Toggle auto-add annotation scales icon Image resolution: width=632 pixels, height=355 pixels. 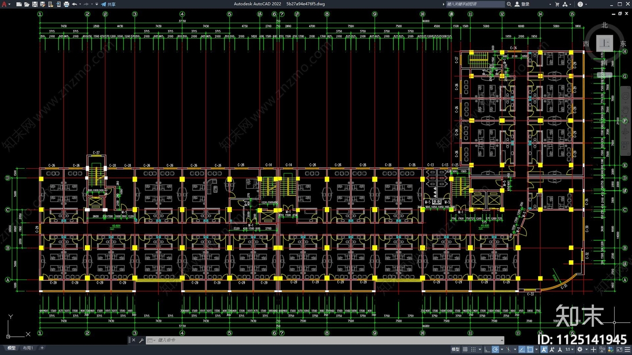pos(552,349)
